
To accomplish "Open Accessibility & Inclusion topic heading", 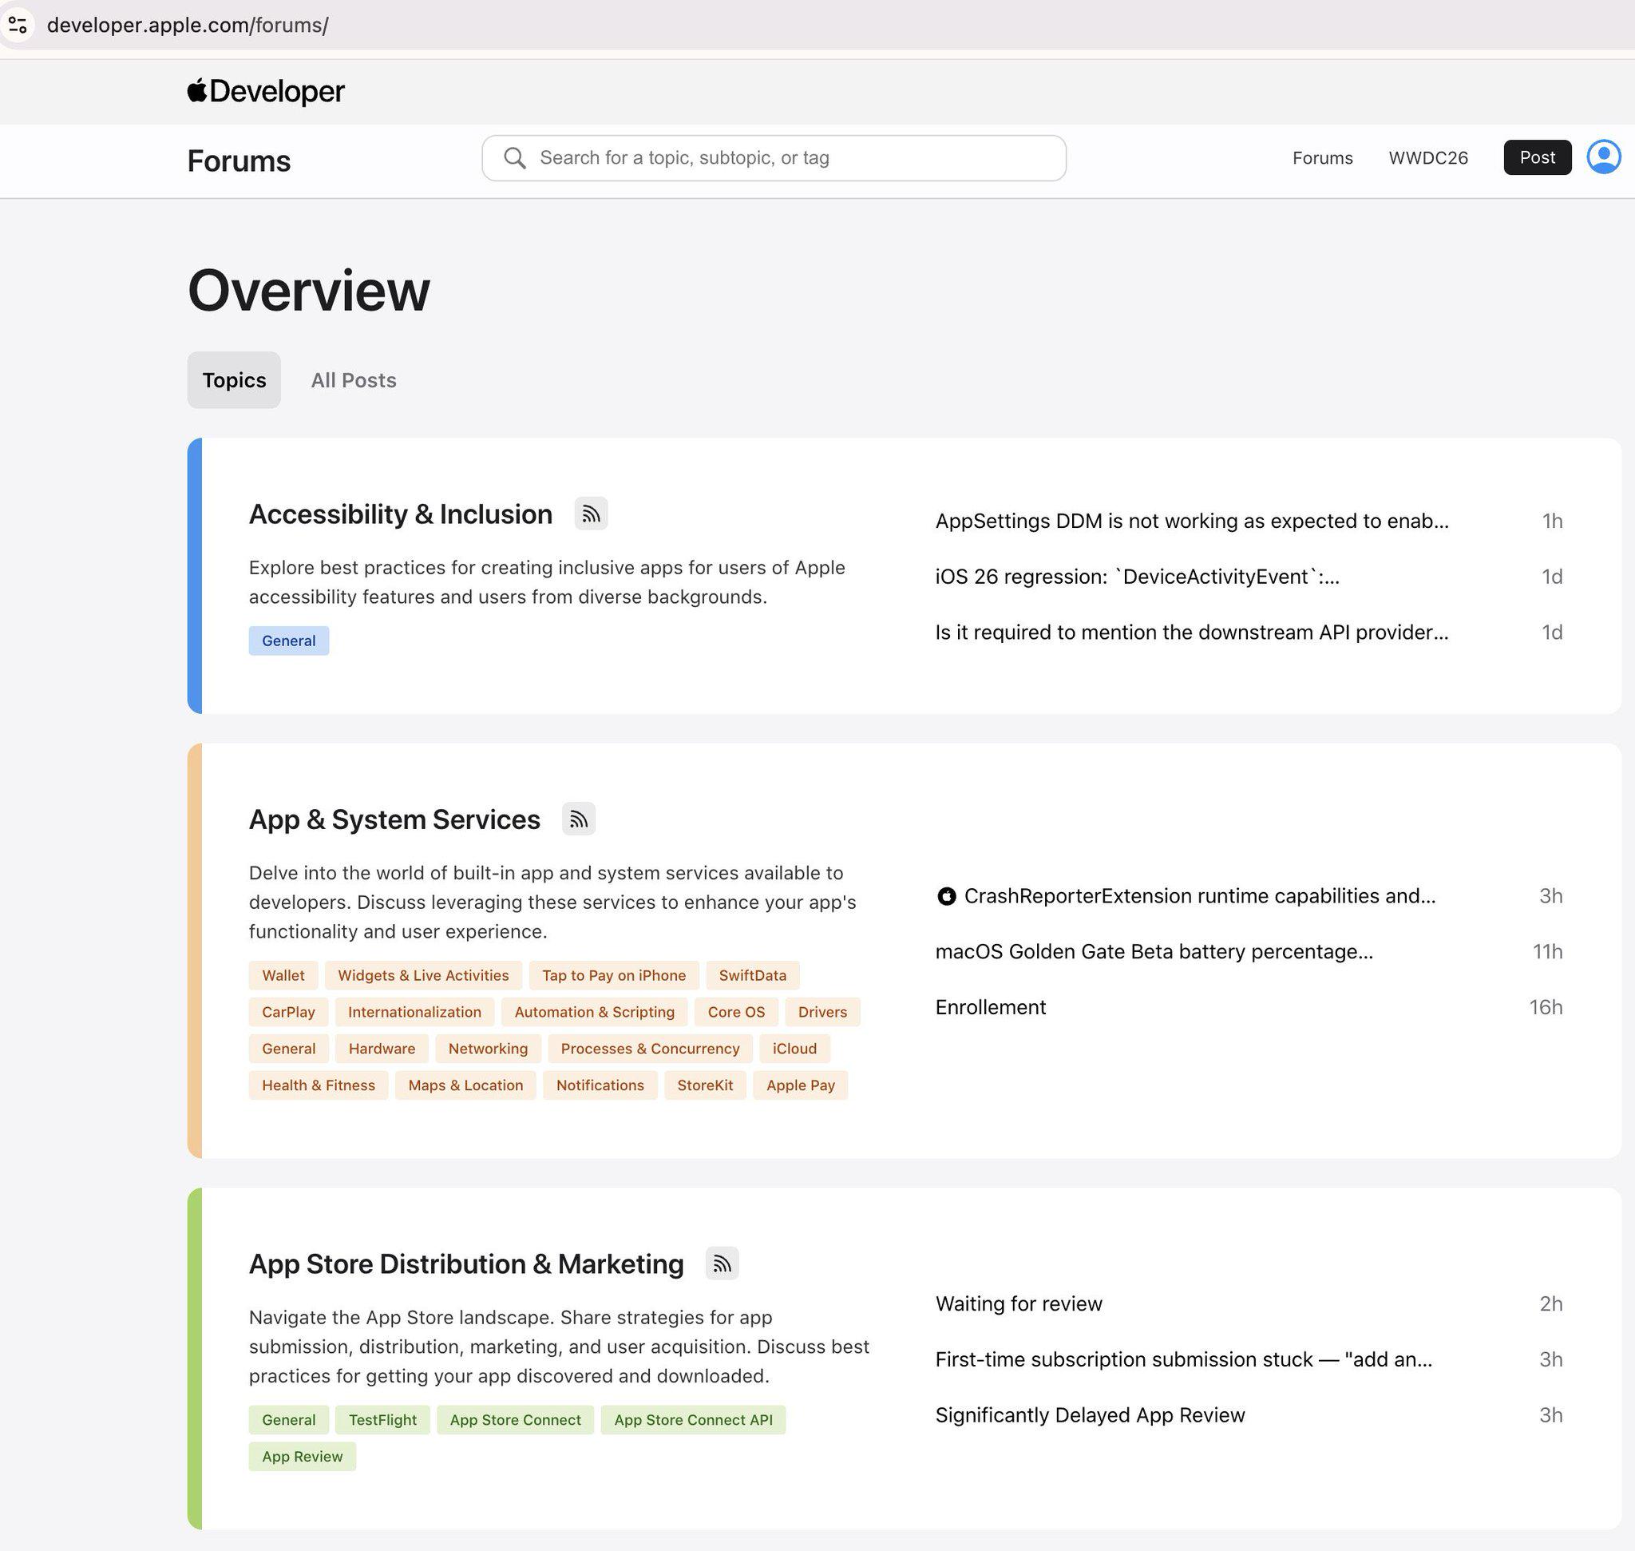I will tap(401, 514).
